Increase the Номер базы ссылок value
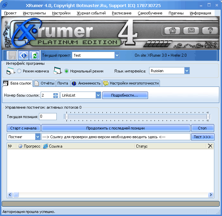 [x=55, y=94]
